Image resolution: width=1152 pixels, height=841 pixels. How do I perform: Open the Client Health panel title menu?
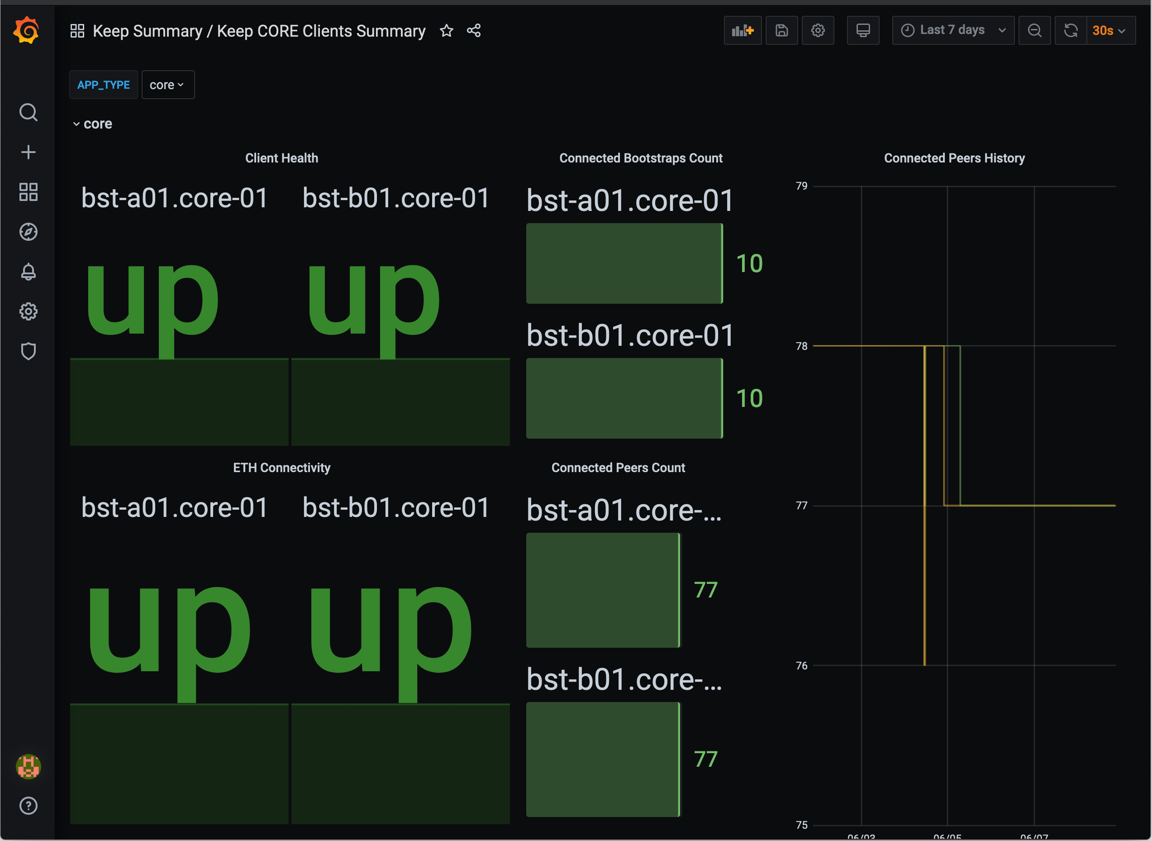coord(281,158)
